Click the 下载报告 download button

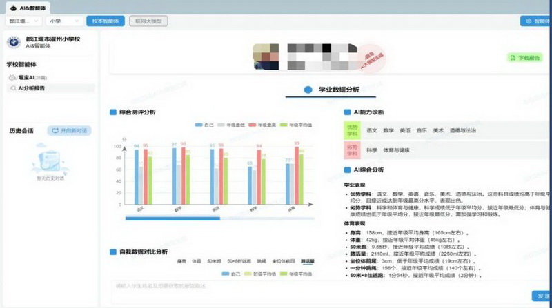click(525, 58)
